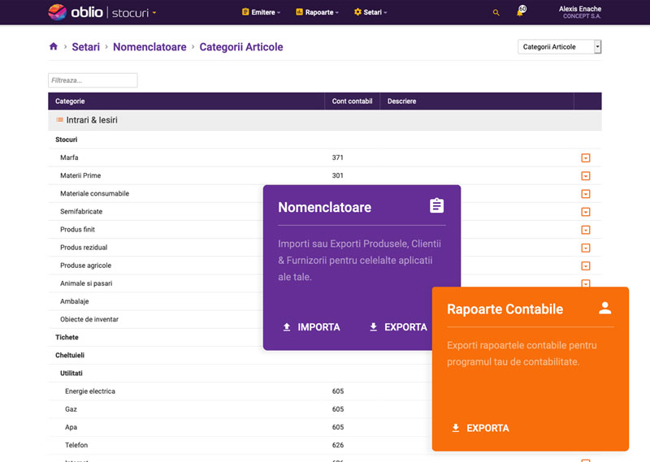Click the search magnifier icon
This screenshot has width=650, height=462.
click(x=496, y=13)
